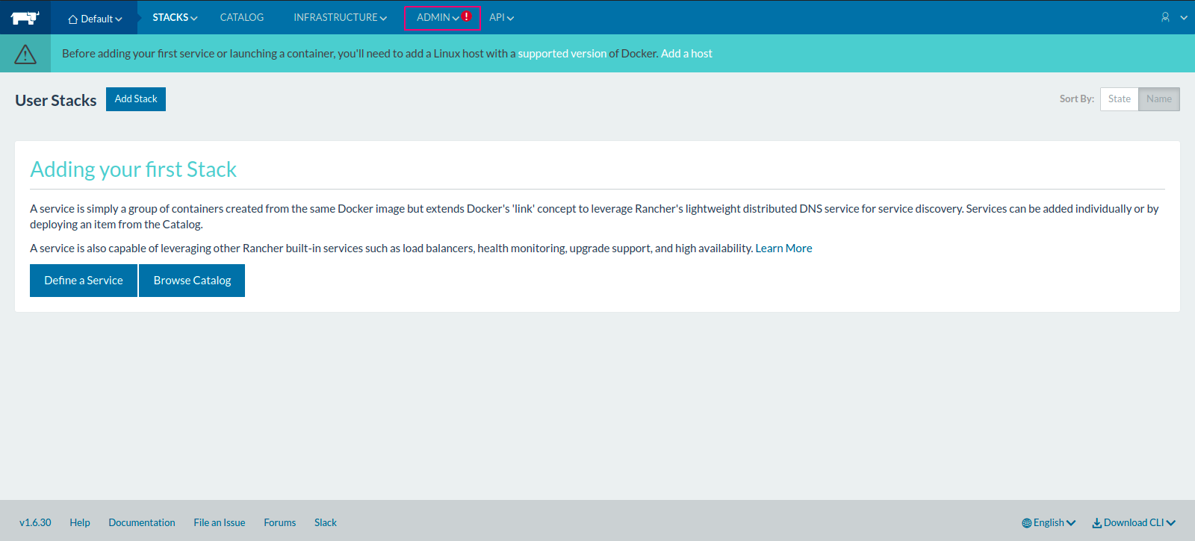Click File an Issue link
This screenshot has width=1195, height=541.
220,522
